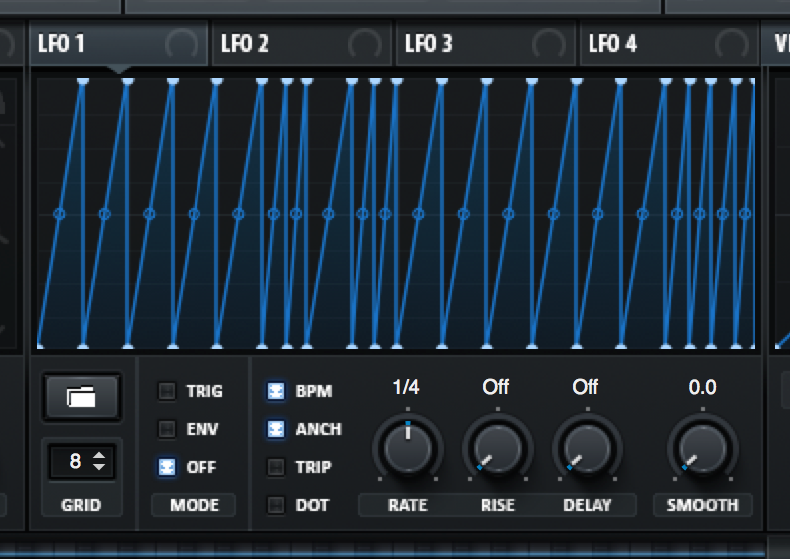790x559 pixels.
Task: Click the Delay value Off
Action: point(585,387)
